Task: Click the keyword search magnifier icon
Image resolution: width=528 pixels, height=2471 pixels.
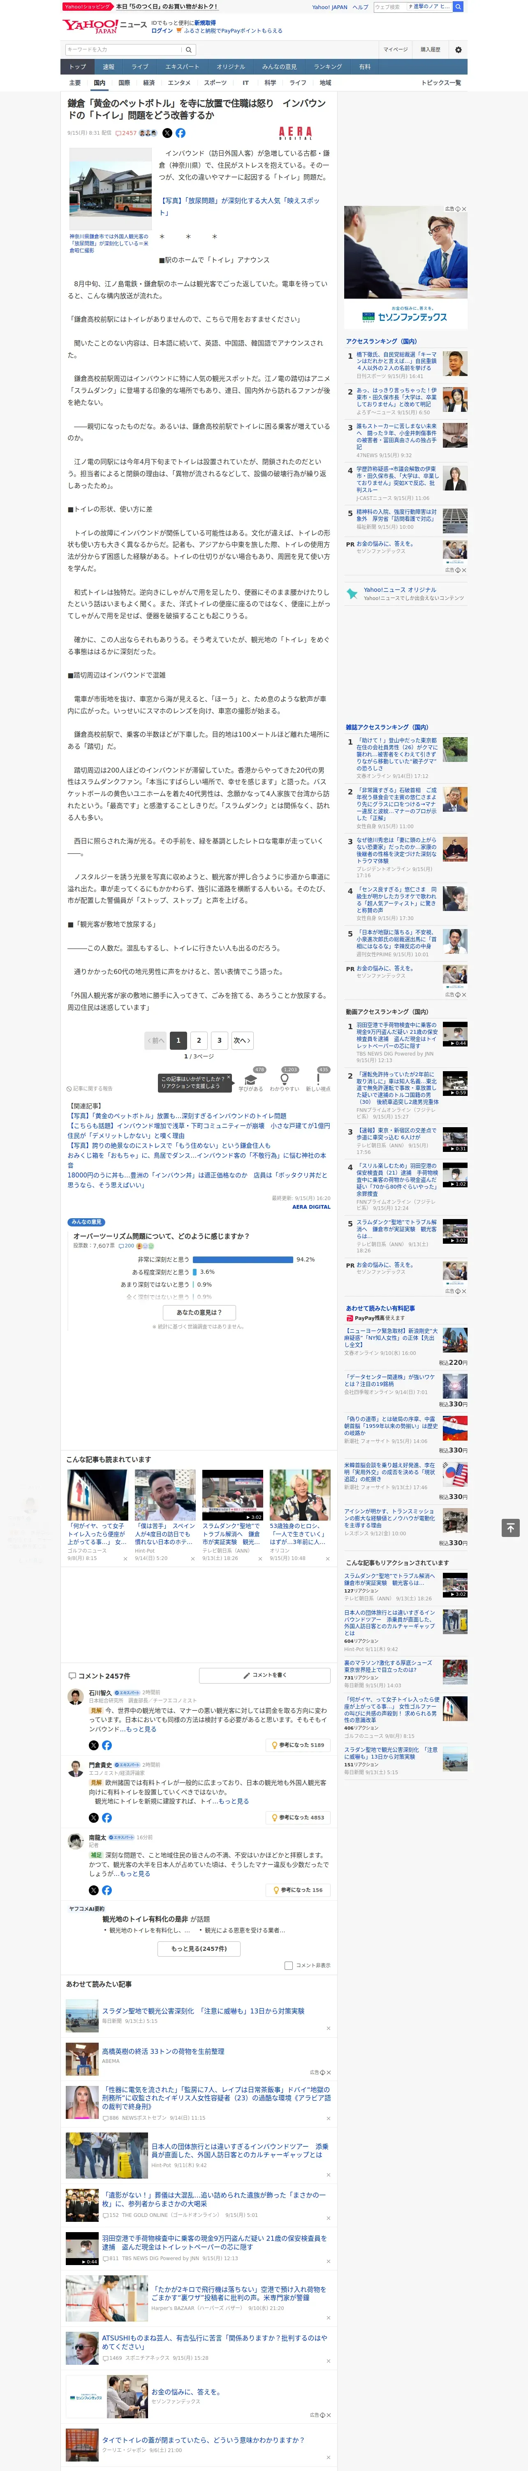Action: coord(189,49)
